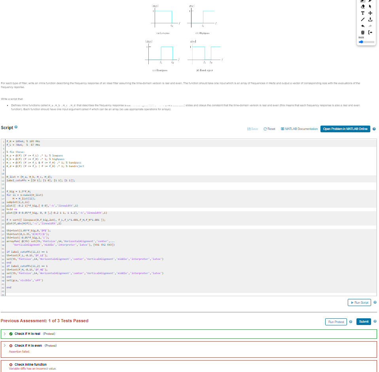Select the Text annotation tool
Screen dimensions: 379x372
point(362,13)
